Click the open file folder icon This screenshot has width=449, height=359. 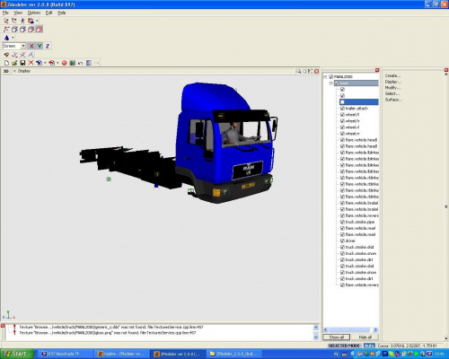tap(14, 63)
